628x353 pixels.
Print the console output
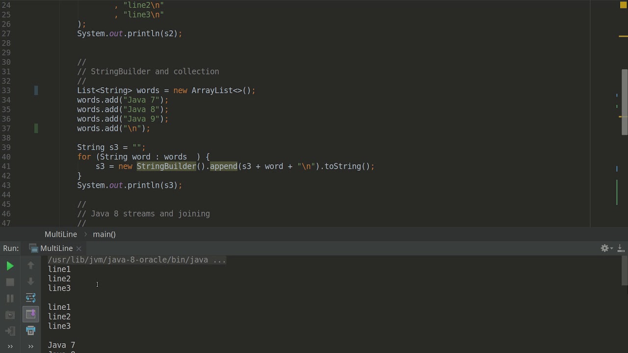coord(30,330)
